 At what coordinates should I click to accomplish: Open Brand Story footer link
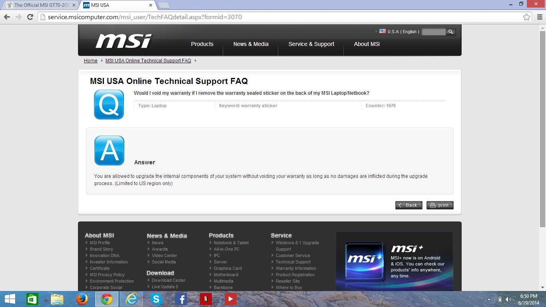[x=102, y=249]
